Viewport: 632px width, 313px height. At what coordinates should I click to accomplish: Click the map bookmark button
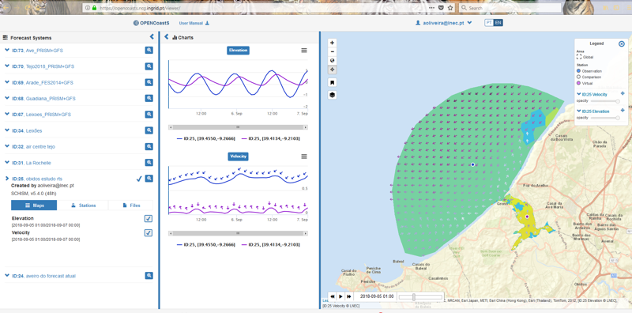332,83
